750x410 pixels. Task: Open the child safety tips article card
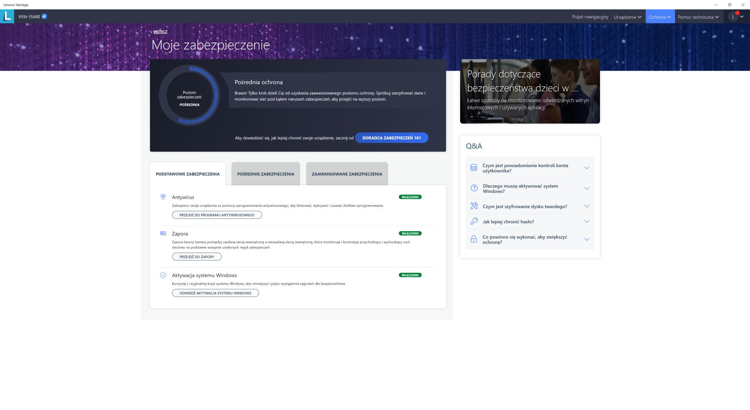click(530, 91)
